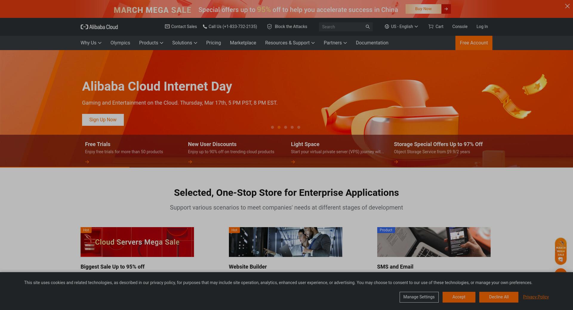Select the fourth carousel dot
573x310 pixels.
pyautogui.click(x=292, y=127)
